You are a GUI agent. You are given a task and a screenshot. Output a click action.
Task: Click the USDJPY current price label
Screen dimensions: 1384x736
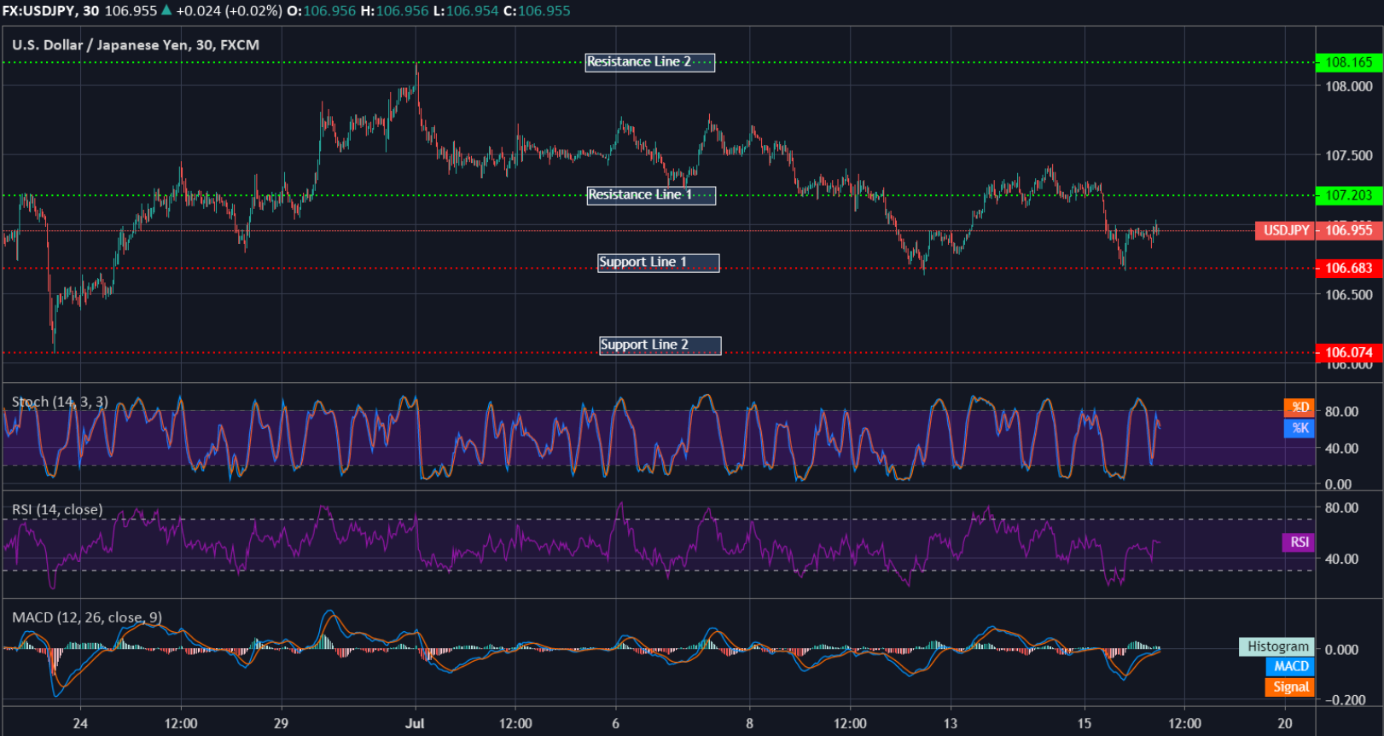1286,230
